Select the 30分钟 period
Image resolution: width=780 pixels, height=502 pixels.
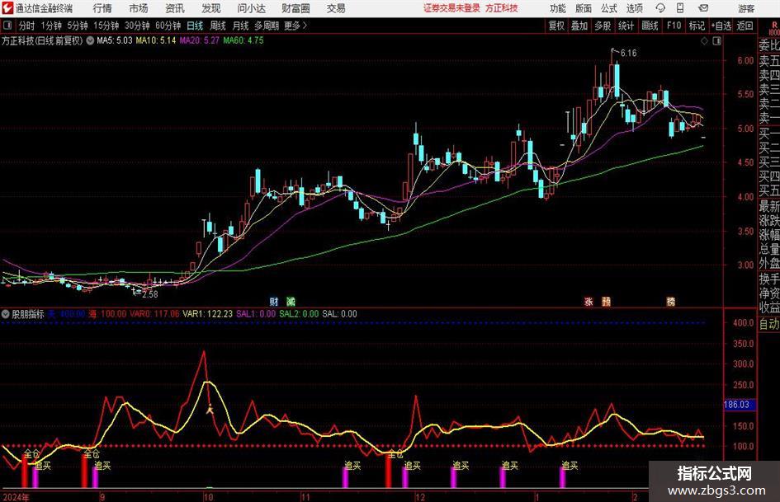tap(137, 26)
